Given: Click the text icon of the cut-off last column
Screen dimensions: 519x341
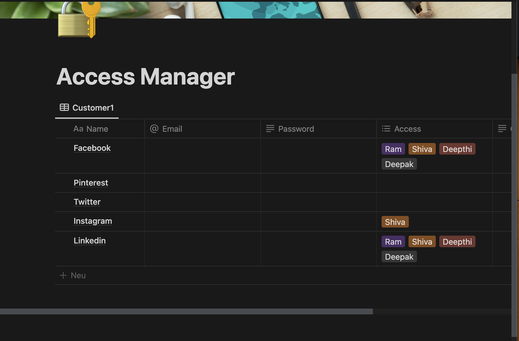Looking at the screenshot, I should tap(502, 129).
